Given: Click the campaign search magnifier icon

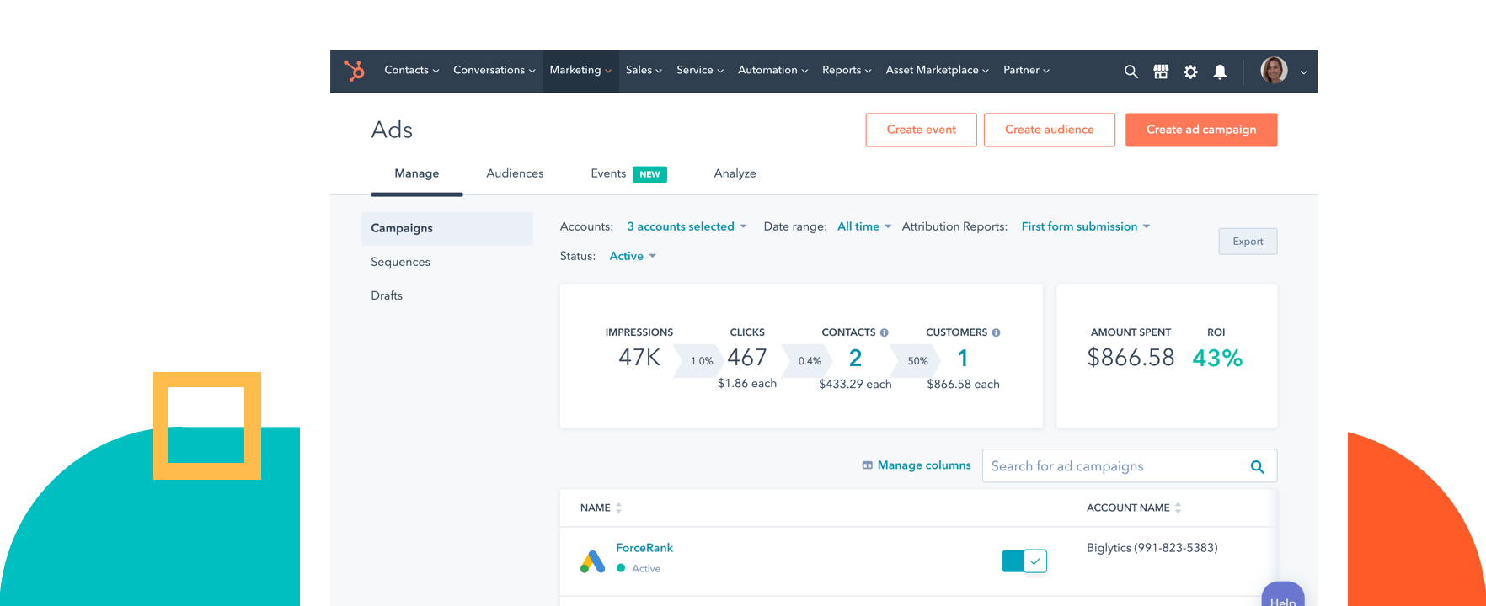Looking at the screenshot, I should [x=1257, y=466].
